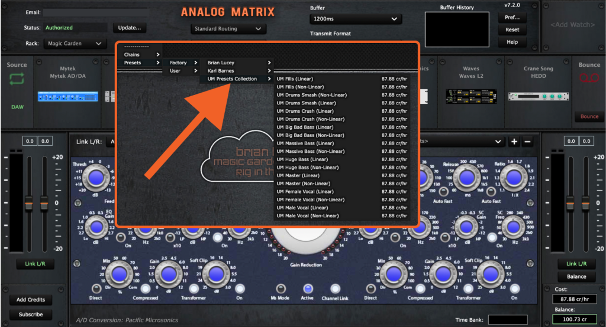Click the plus button on the preset bar
This screenshot has height=327, width=606.
[514, 142]
